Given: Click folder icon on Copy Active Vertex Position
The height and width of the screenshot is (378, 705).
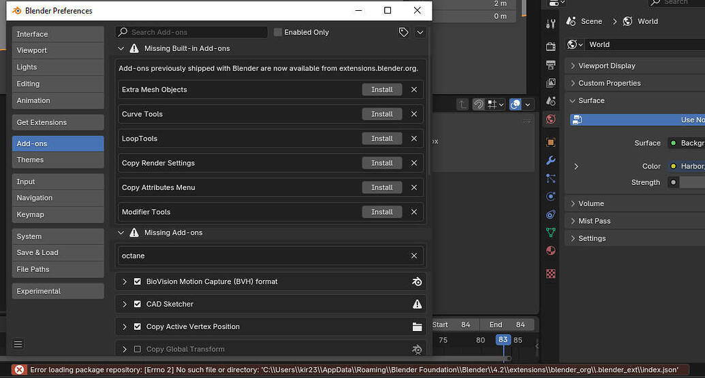Looking at the screenshot, I should [418, 327].
